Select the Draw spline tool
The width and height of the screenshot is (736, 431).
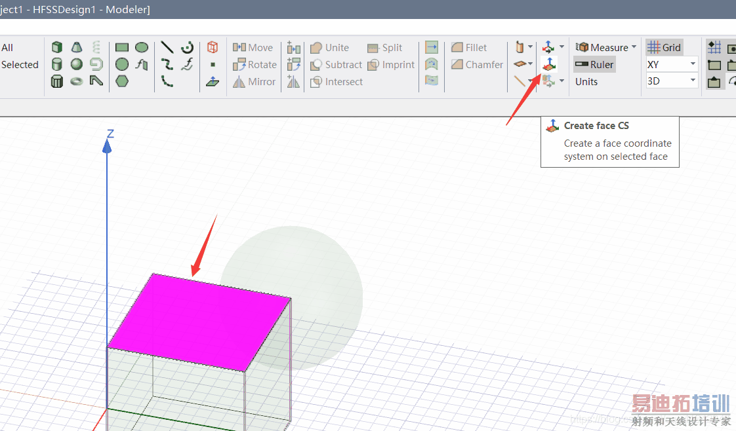(167, 64)
